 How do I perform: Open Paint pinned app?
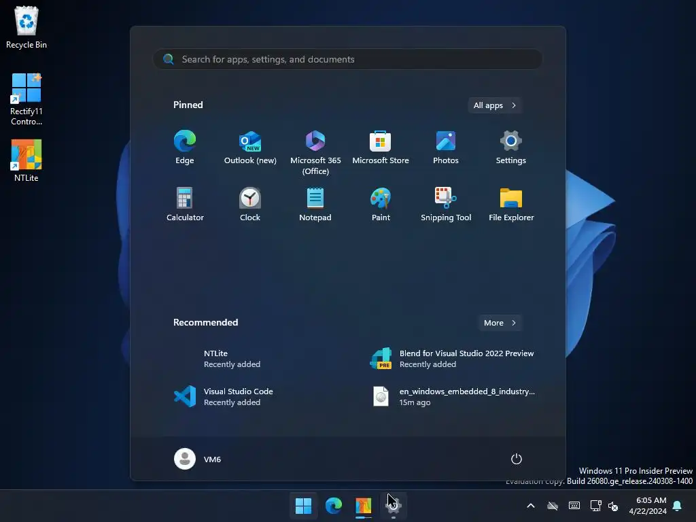[x=381, y=205]
